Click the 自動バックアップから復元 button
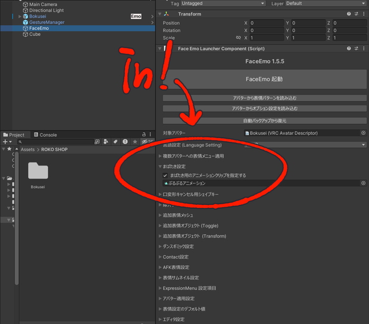 point(264,121)
